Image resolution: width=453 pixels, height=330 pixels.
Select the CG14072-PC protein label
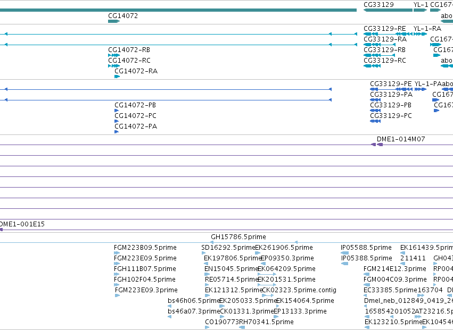[x=135, y=116]
